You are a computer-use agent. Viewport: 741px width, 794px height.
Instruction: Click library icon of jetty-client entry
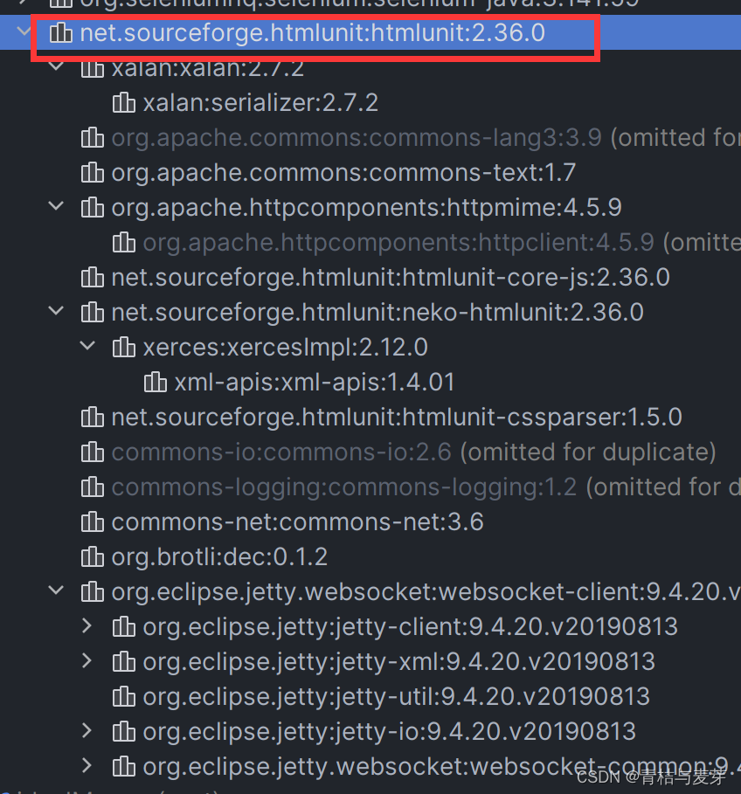tap(123, 627)
